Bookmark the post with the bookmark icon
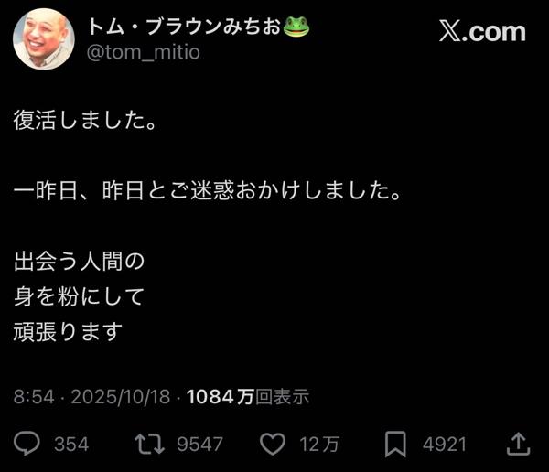 point(395,444)
